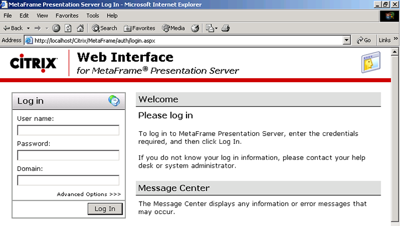Click the Stop loading icon
Viewport: 400px width, 226px height.
click(x=56, y=28)
